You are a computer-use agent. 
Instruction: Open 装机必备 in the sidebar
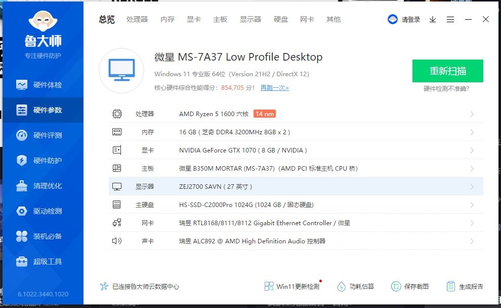43,236
